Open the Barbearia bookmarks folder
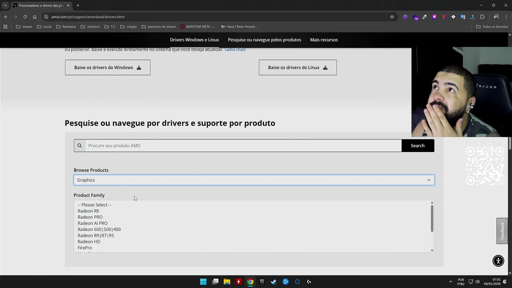The width and height of the screenshot is (512, 288). tap(66, 27)
